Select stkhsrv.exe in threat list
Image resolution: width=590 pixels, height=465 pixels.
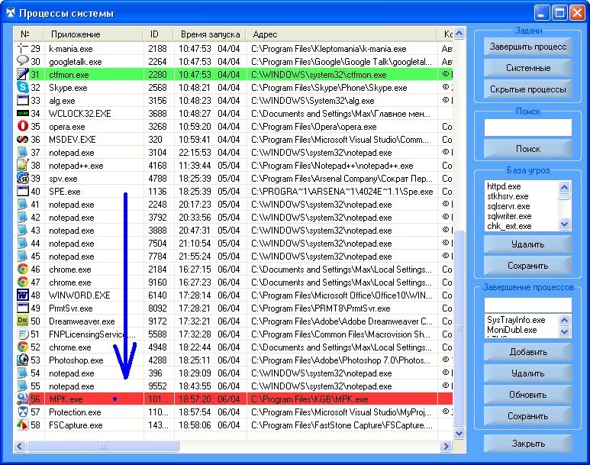point(508,196)
